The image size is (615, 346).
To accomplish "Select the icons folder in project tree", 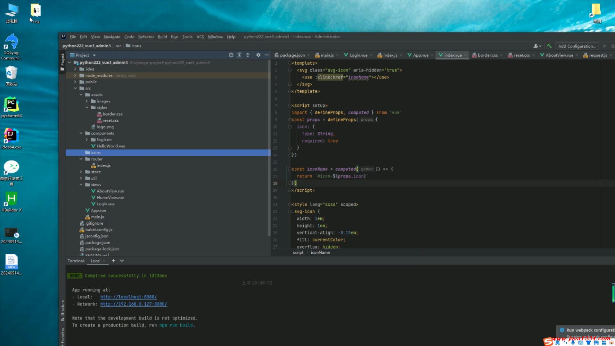I will click(168, 152).
